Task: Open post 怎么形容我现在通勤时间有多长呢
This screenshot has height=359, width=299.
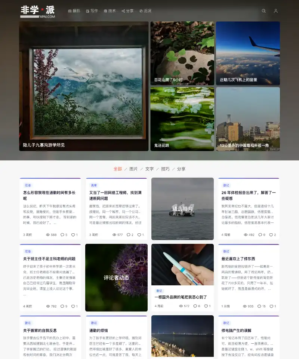Action: coord(49,196)
